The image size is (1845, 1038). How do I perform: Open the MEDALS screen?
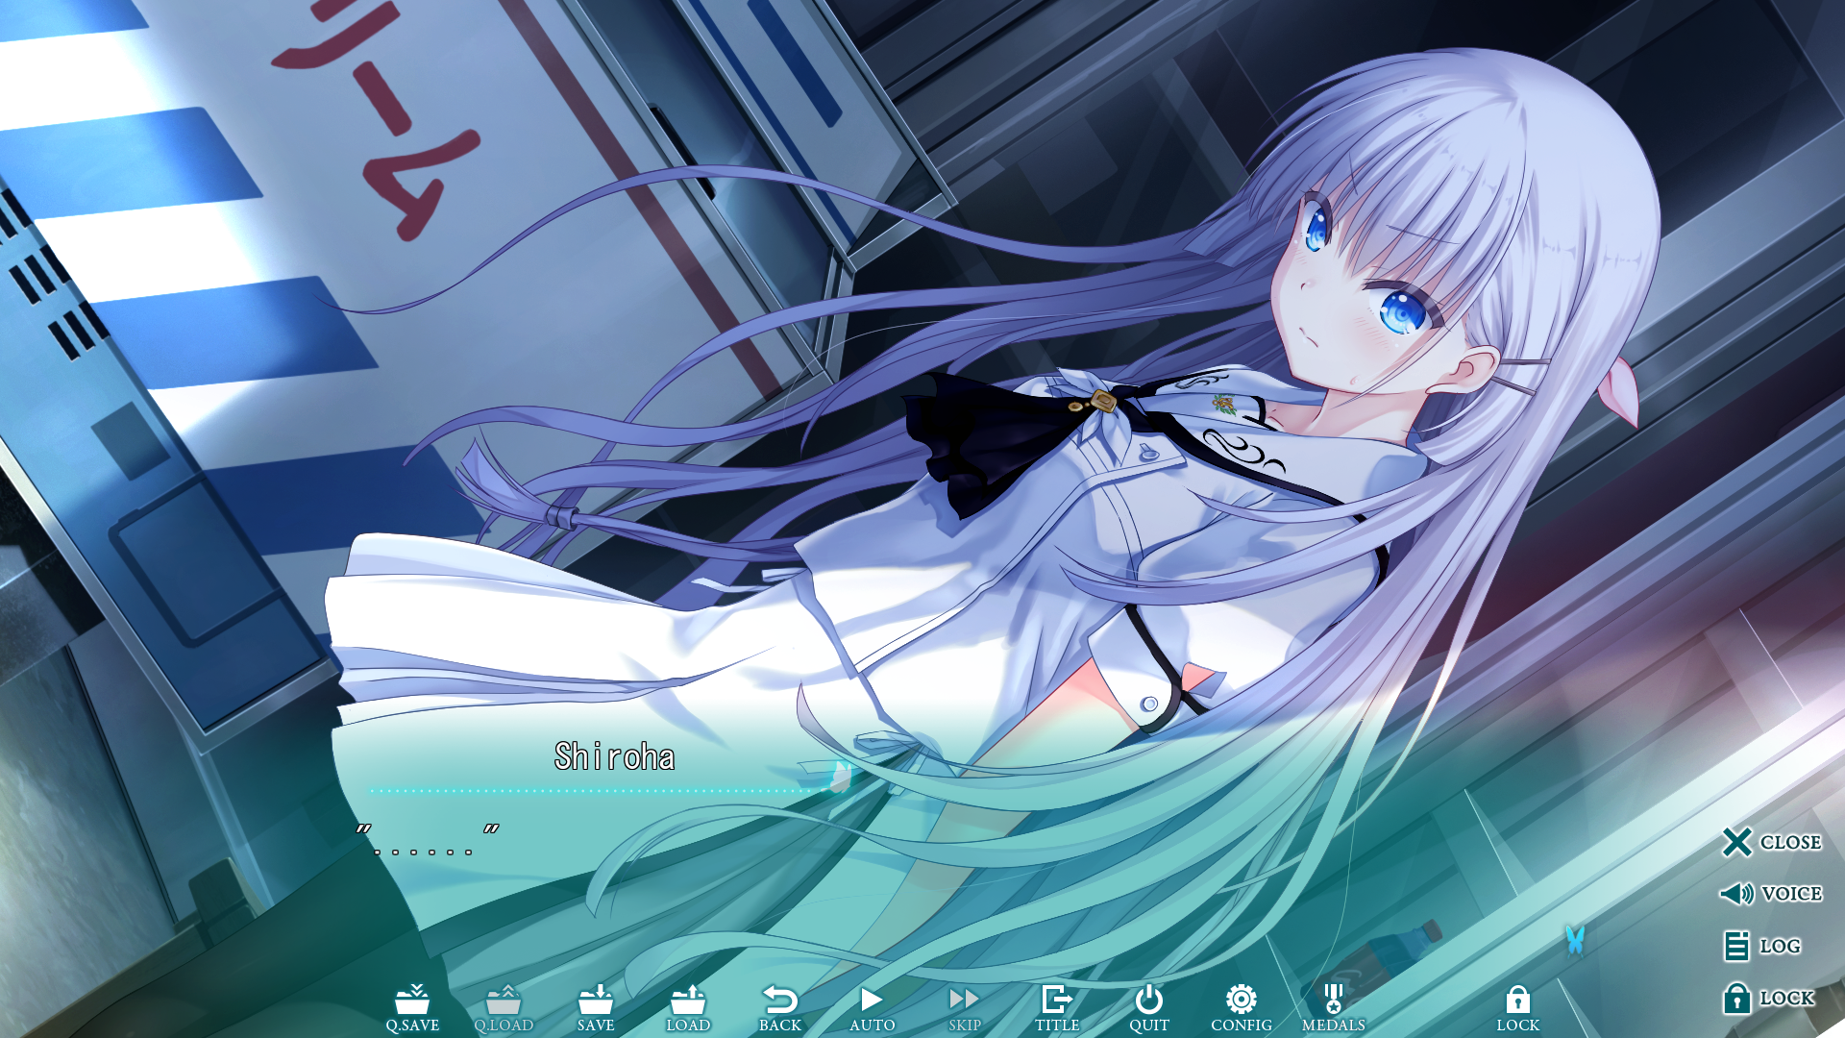(x=1334, y=1008)
